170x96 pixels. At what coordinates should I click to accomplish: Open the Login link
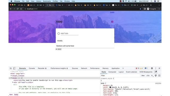[112, 12]
